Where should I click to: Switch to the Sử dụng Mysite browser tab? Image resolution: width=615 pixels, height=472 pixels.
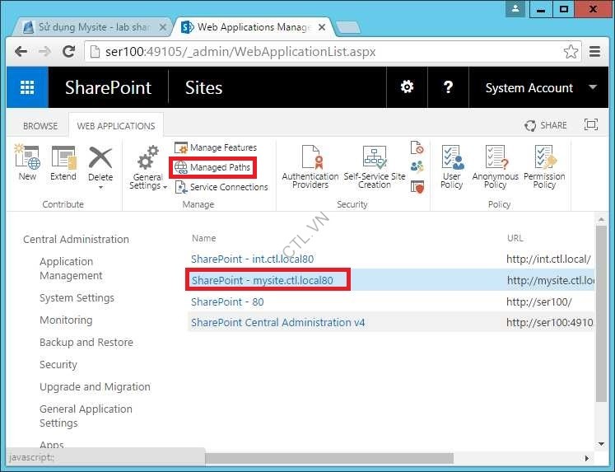92,27
